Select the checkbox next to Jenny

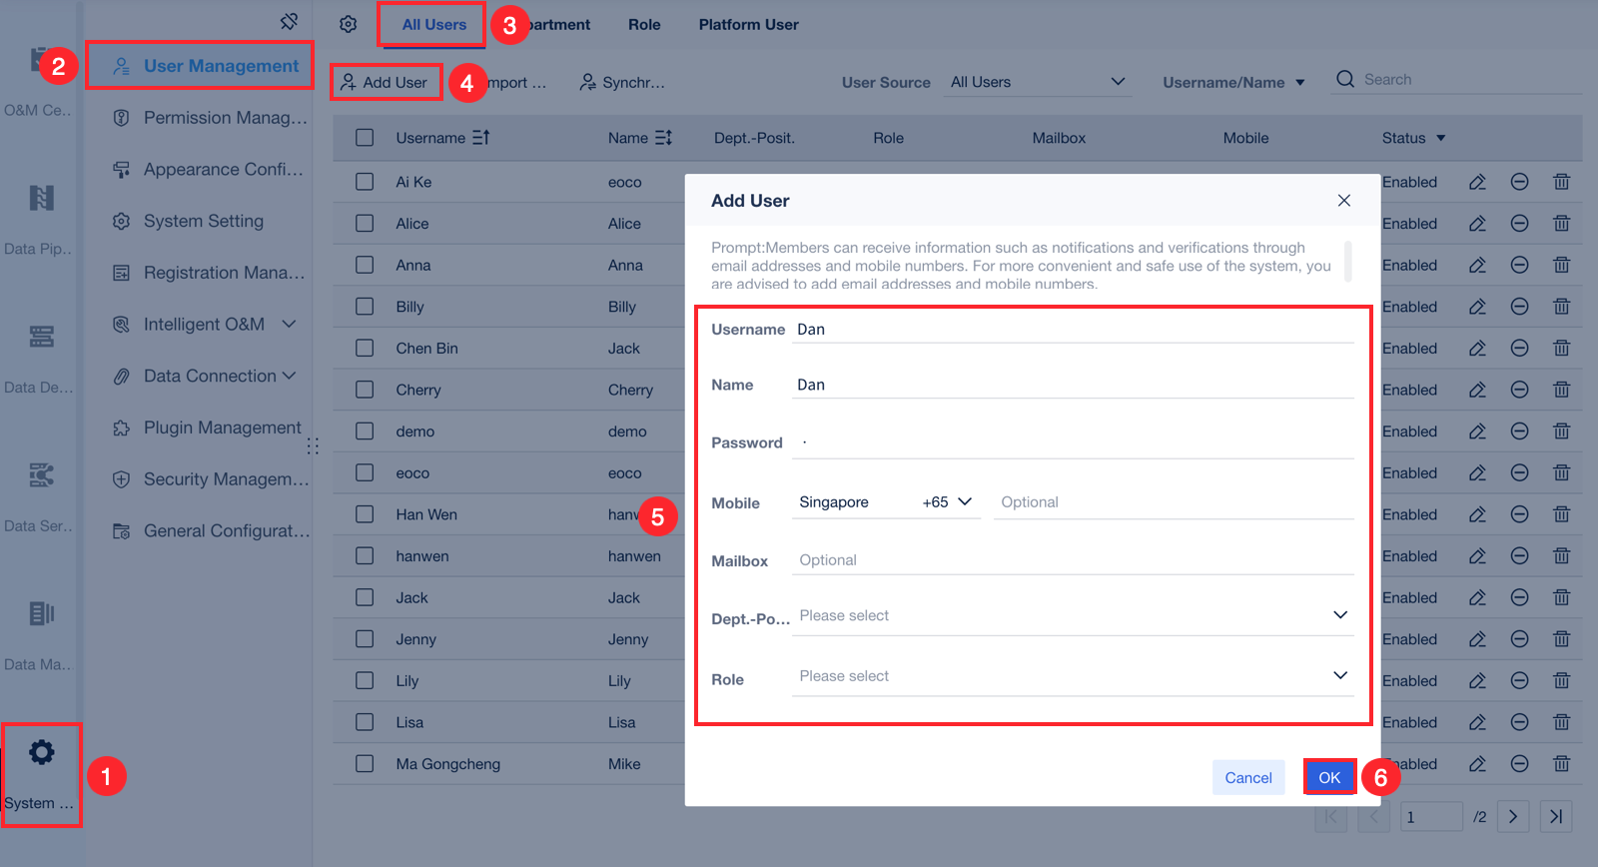click(x=365, y=639)
